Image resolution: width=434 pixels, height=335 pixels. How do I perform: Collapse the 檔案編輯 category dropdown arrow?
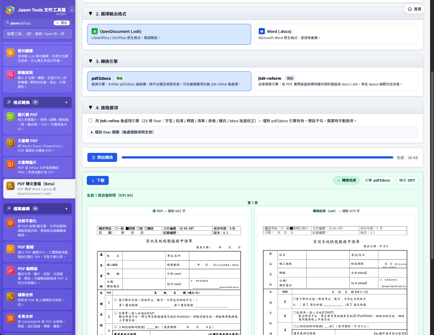click(67, 209)
